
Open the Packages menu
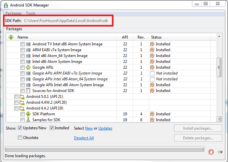point(14,13)
